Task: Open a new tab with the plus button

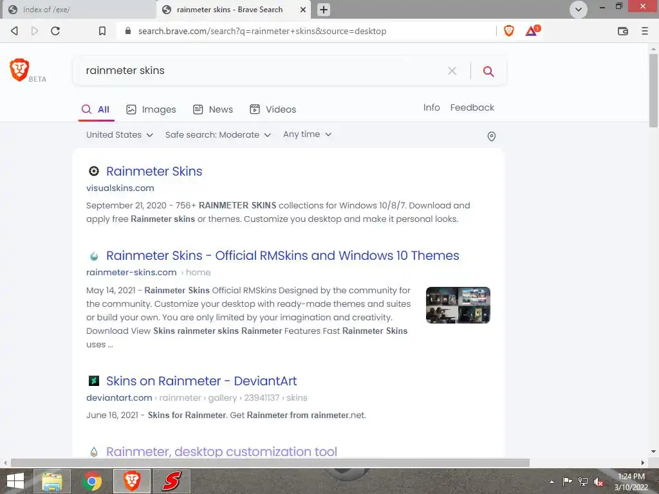Action: pos(324,10)
